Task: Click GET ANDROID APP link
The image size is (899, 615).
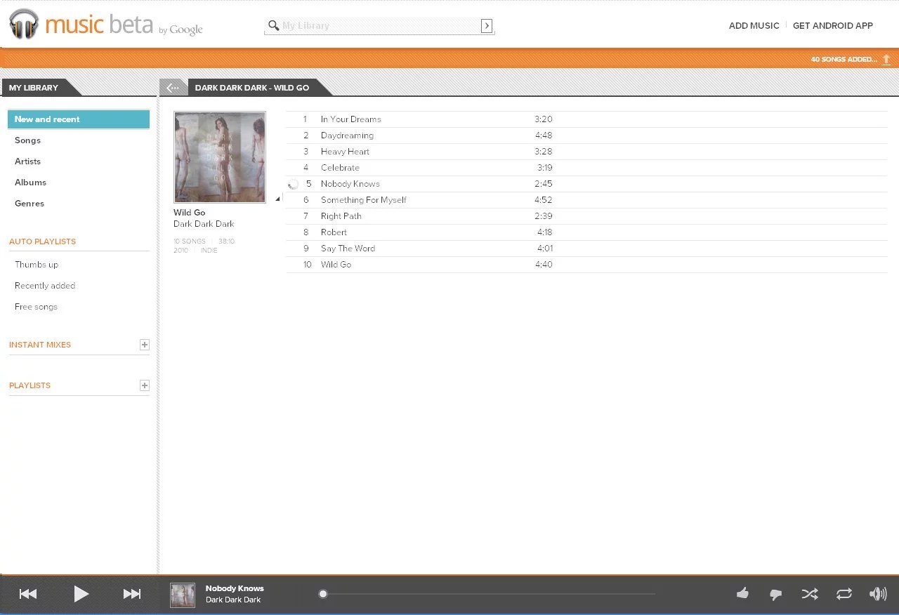Action: click(x=832, y=26)
